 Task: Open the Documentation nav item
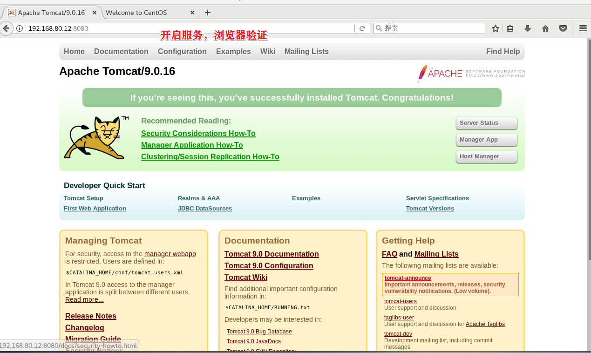pyautogui.click(x=121, y=52)
